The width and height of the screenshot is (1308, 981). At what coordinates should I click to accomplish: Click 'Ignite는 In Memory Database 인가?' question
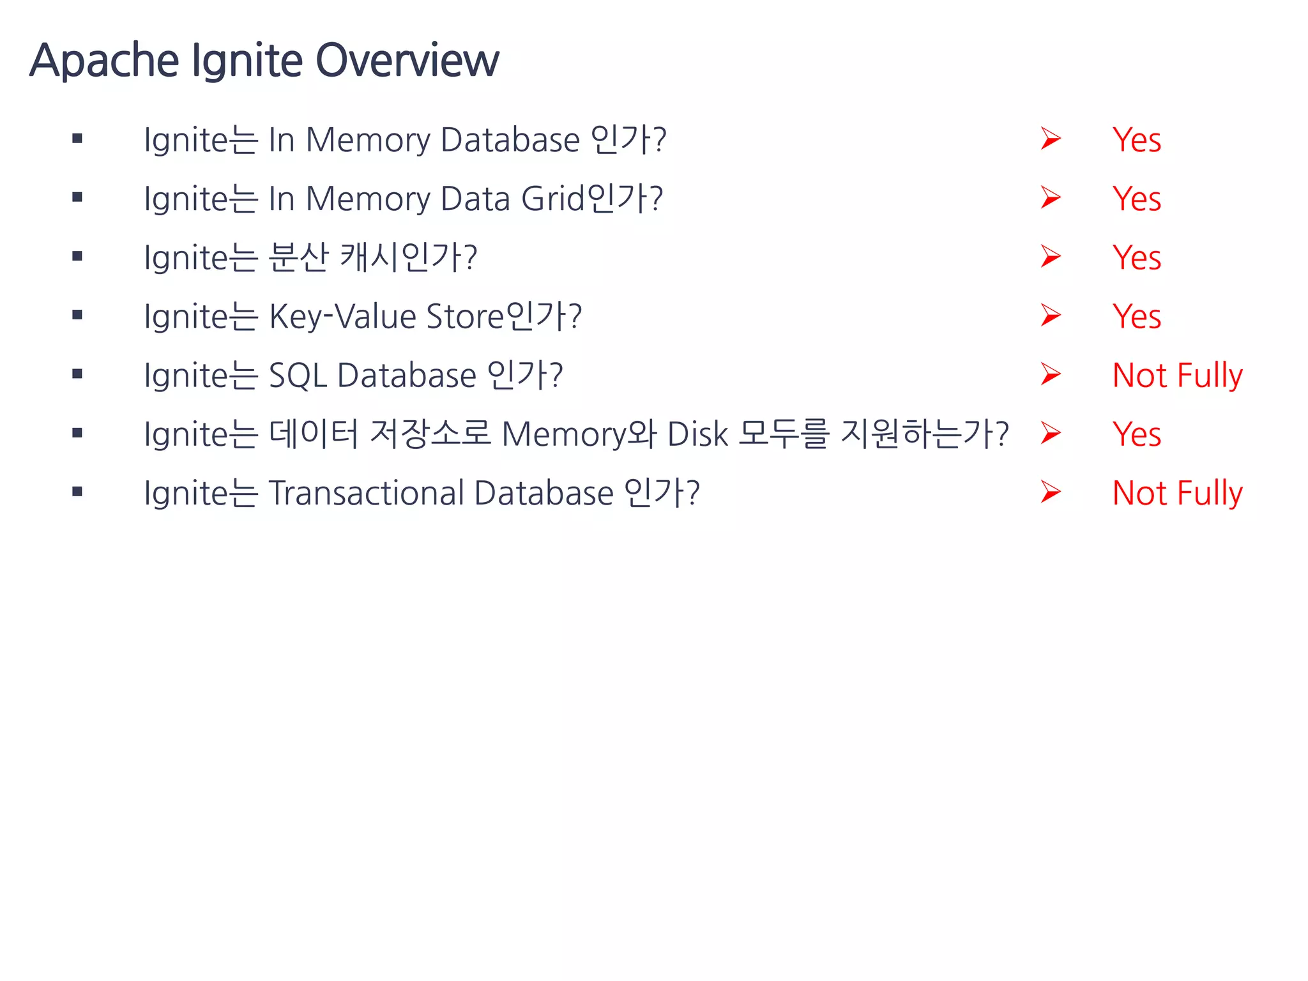pyautogui.click(x=405, y=139)
